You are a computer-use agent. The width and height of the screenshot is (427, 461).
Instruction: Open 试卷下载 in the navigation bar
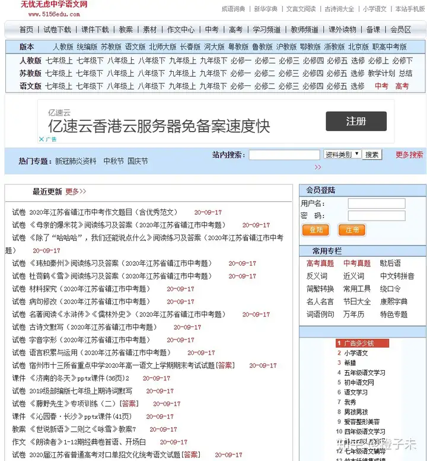(58, 30)
